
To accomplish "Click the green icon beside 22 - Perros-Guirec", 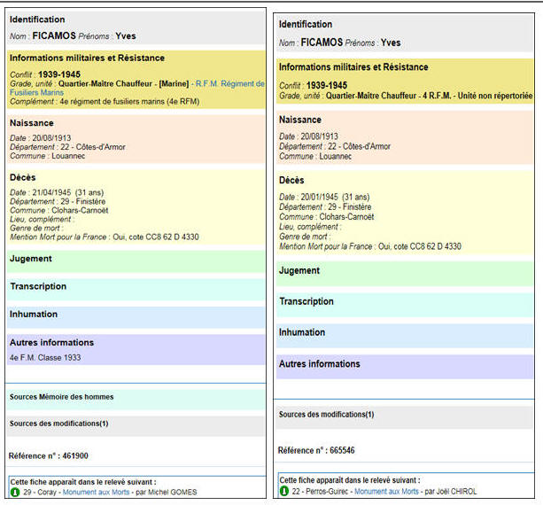I will click(x=283, y=491).
